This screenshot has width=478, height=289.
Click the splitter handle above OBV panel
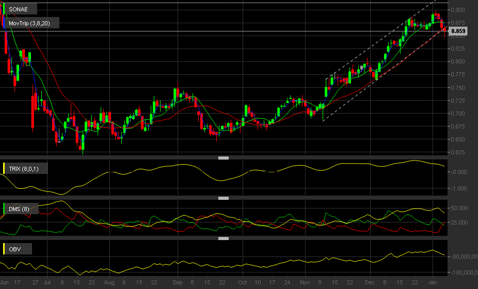click(224, 238)
